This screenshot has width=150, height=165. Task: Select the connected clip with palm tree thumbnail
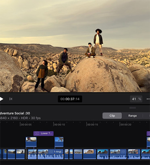(x=59, y=142)
